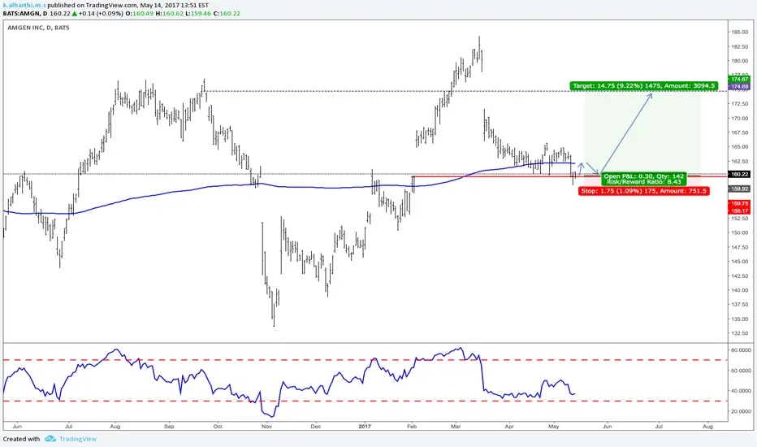The image size is (757, 447).
Task: Click the 135.00 price axis label
Action: click(740, 319)
